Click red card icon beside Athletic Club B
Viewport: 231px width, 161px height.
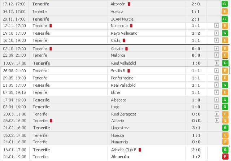140,150
